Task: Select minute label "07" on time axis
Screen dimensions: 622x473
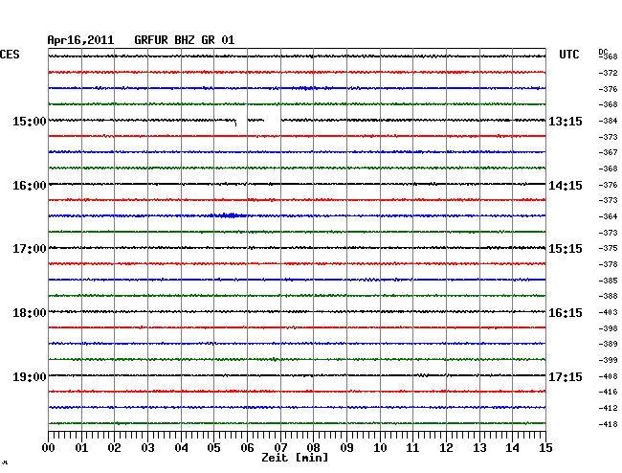Action: click(x=280, y=448)
